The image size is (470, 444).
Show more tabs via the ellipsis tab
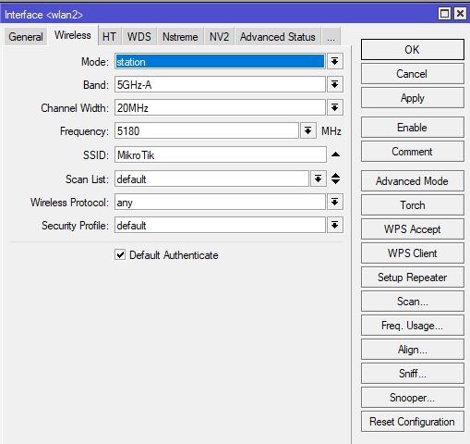point(331,37)
